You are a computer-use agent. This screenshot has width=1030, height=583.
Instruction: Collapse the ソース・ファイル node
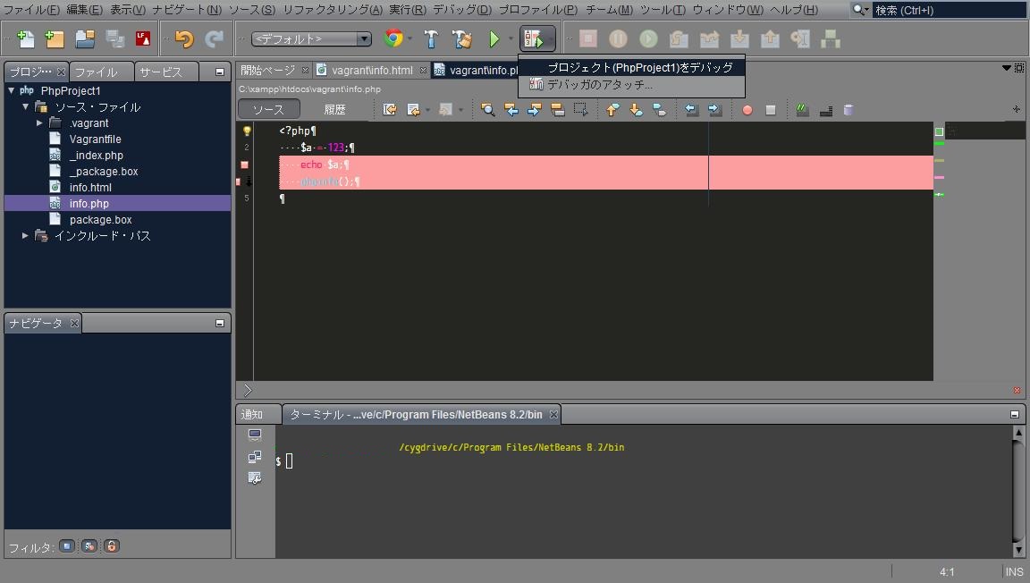pyautogui.click(x=27, y=106)
